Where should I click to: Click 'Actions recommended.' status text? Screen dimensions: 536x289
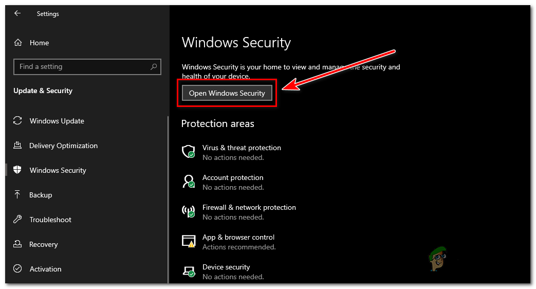(x=239, y=247)
